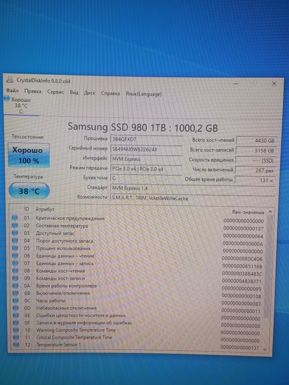The width and height of the screenshot is (289, 385).
Task: Click the 38 °C temperature button
Action: tap(29, 191)
